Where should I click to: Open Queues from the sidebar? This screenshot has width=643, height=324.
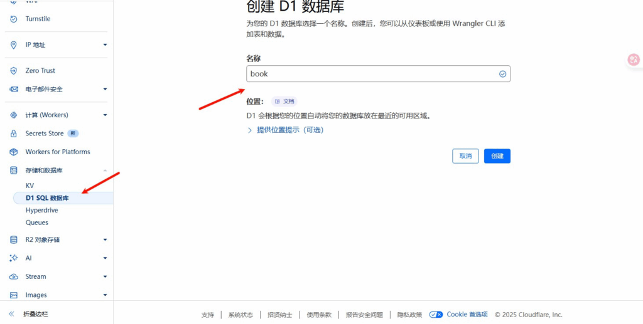click(37, 222)
